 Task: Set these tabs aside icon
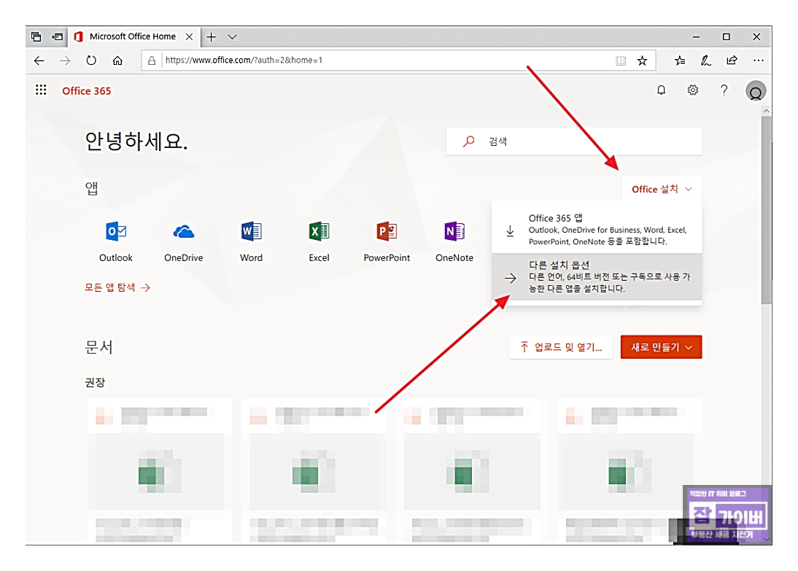point(57,36)
